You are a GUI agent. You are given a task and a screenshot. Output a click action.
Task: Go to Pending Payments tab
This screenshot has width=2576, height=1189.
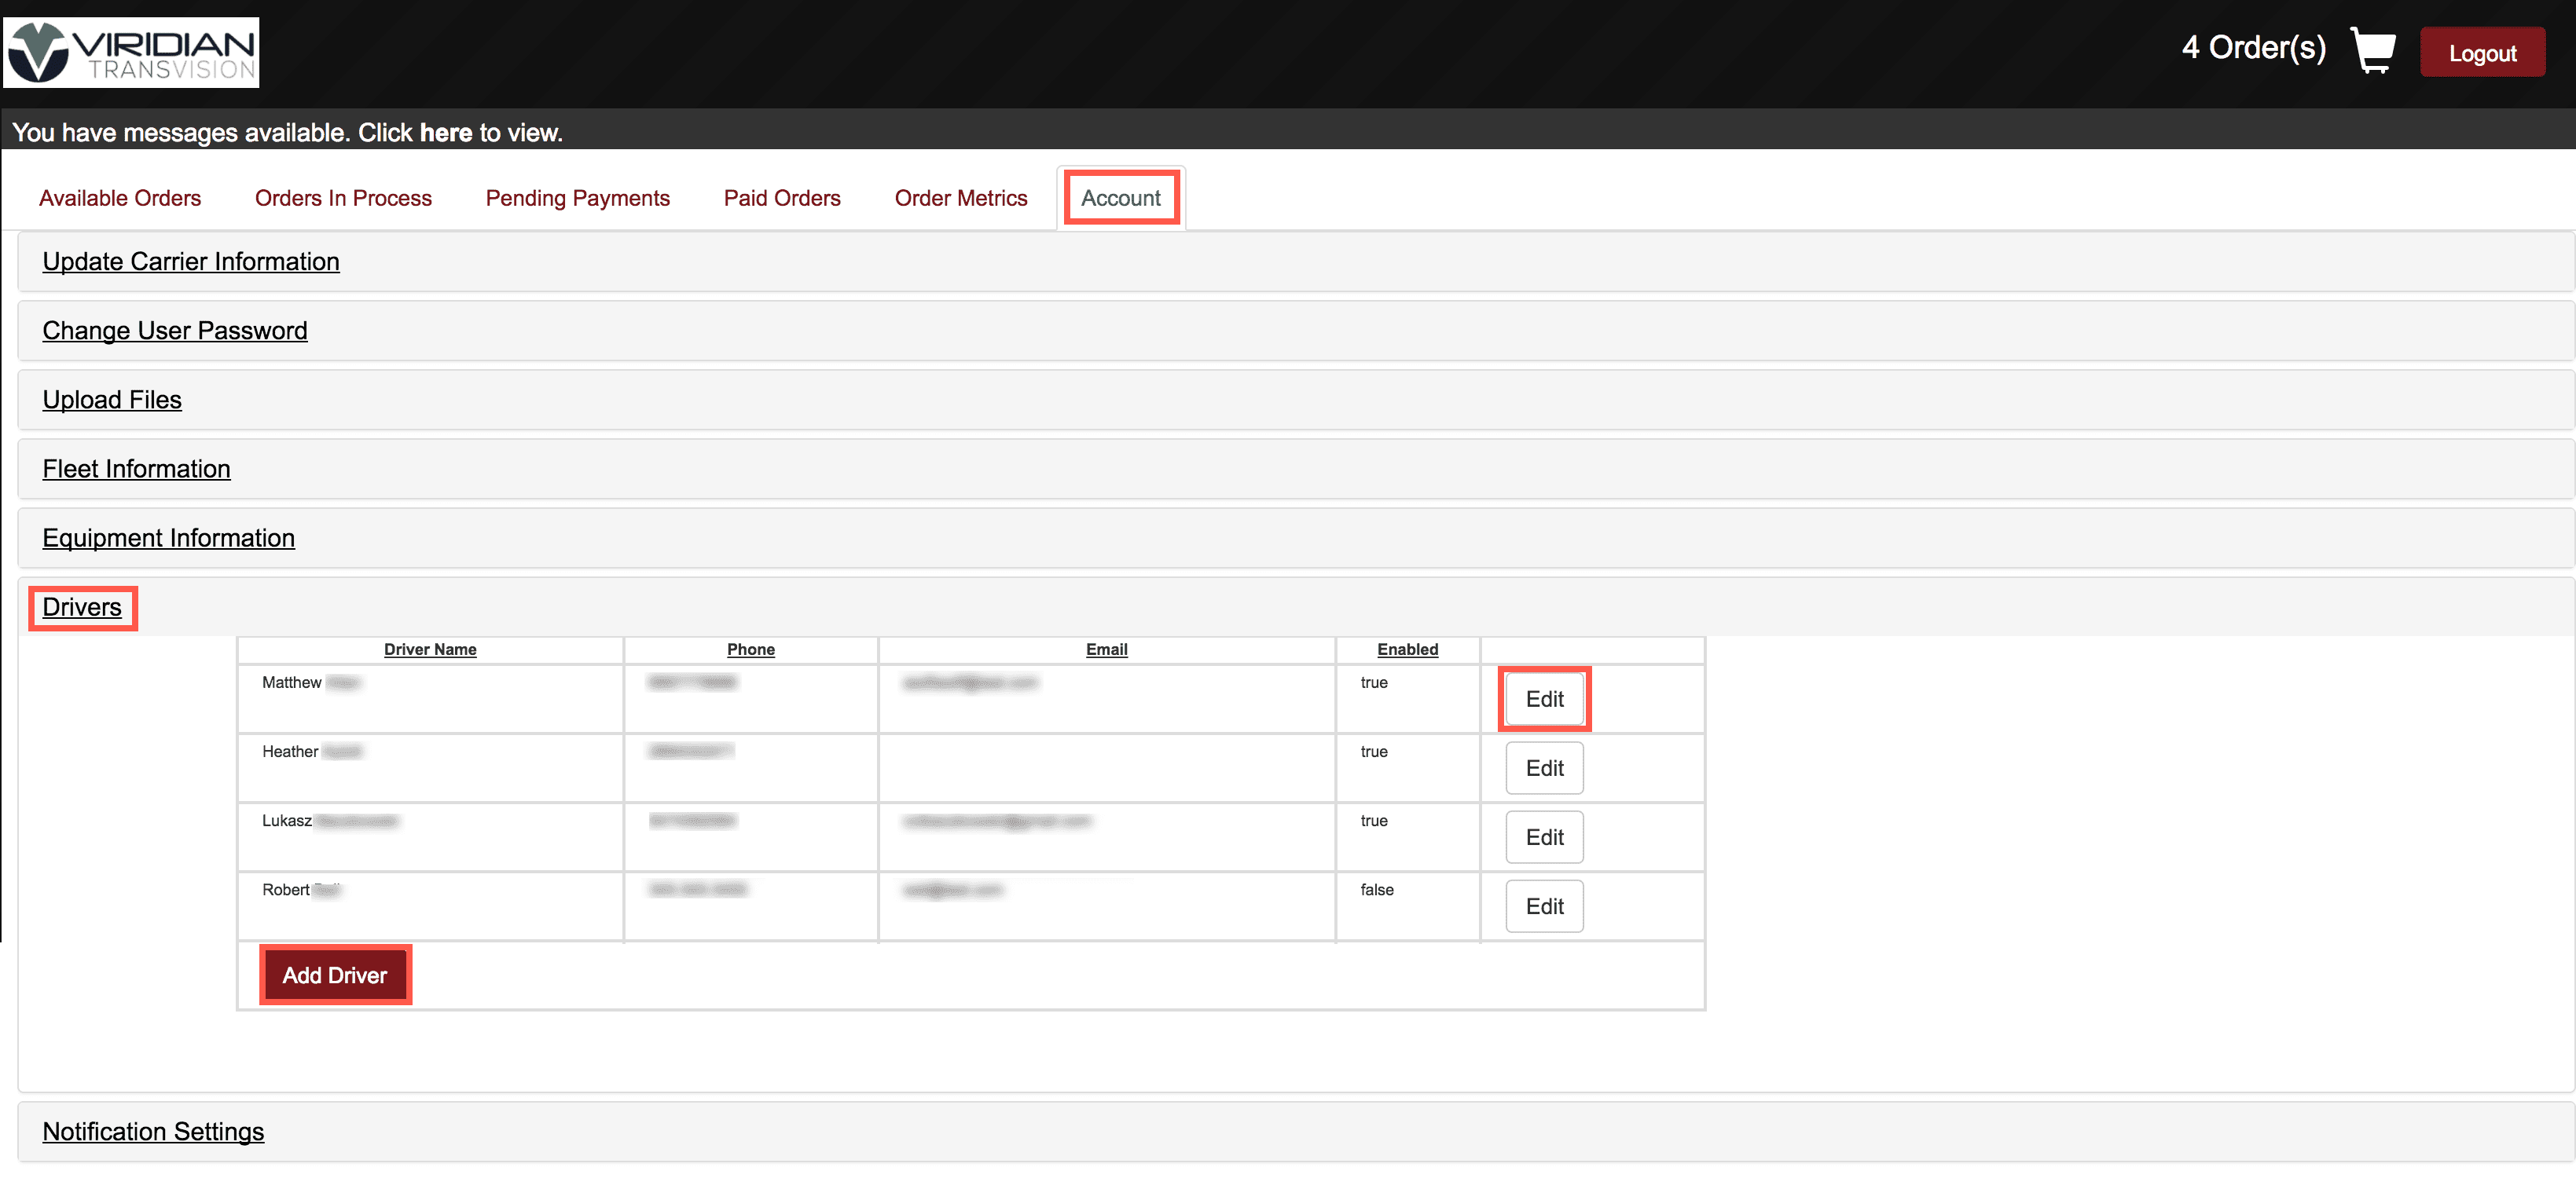pyautogui.click(x=577, y=198)
